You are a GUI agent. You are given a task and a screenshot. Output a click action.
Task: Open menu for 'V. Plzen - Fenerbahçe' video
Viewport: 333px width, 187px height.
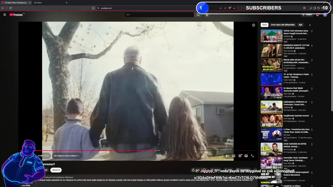(x=312, y=130)
